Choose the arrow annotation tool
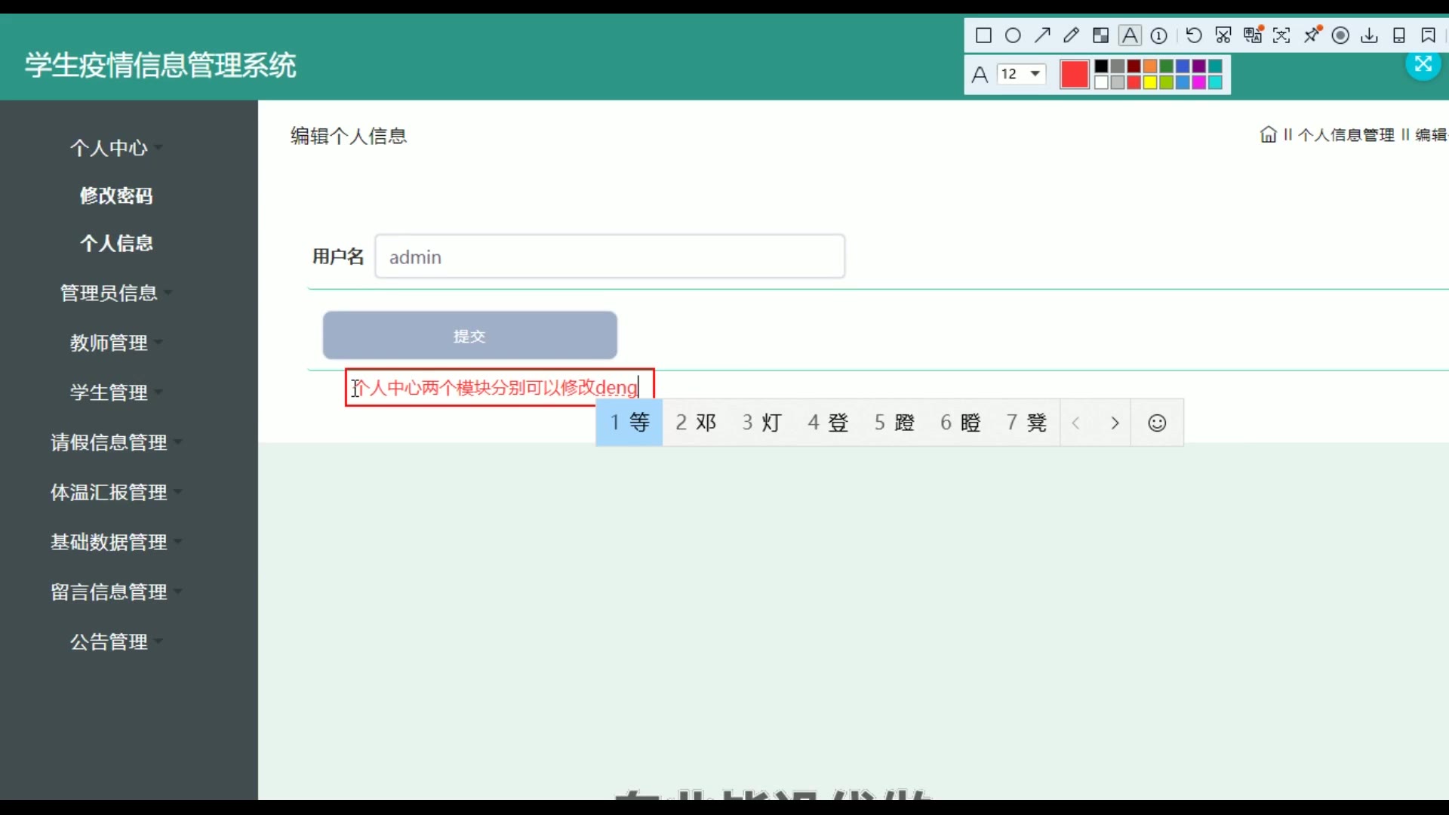 click(1042, 35)
